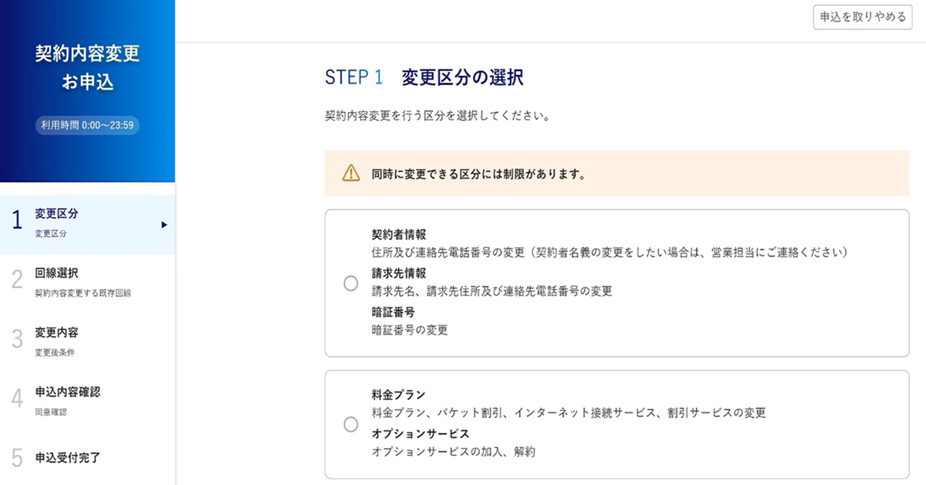The height and width of the screenshot is (485, 926).
Task: Click the 利用時間 0:00～23:59 badge
Action: (87, 125)
